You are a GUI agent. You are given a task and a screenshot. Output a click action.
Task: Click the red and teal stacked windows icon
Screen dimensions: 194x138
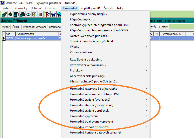coord(22,14)
